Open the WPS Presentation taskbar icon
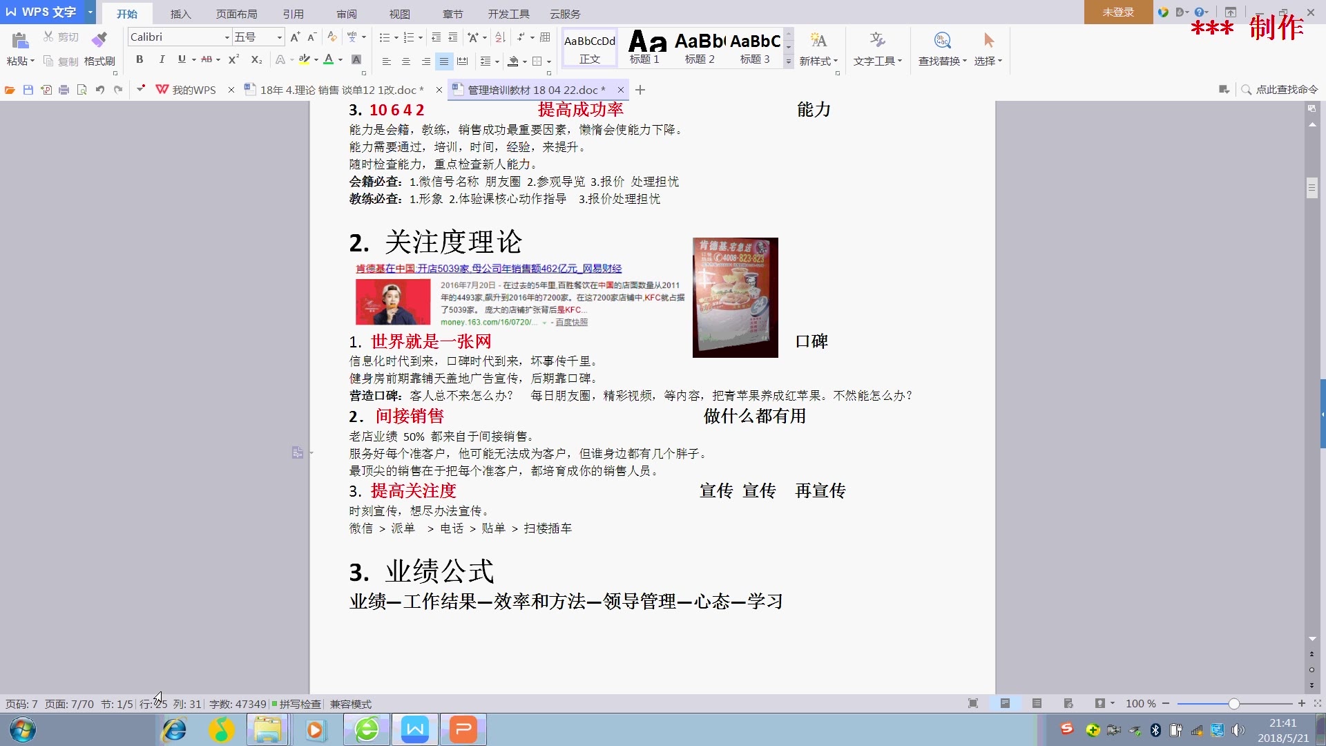 coord(463,729)
